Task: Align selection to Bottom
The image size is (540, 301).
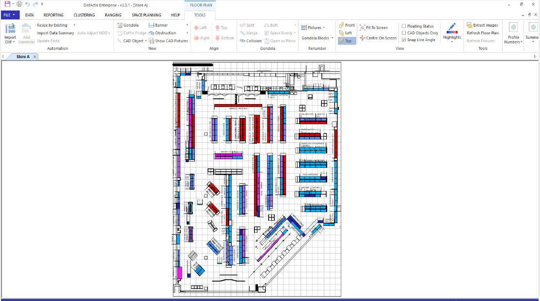Action: point(224,38)
